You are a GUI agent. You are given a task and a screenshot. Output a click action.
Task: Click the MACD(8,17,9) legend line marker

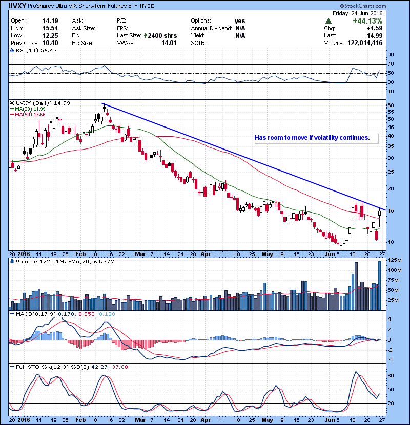[12, 314]
